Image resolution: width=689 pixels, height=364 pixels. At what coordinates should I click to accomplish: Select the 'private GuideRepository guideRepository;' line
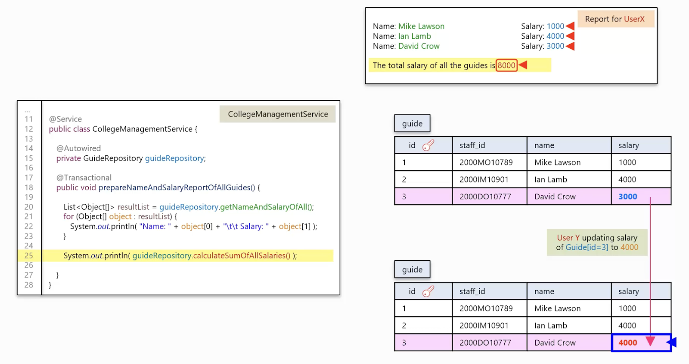[131, 158]
